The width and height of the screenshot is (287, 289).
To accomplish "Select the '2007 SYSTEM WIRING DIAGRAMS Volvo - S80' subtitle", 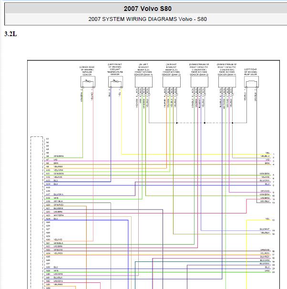I will pos(147,19).
